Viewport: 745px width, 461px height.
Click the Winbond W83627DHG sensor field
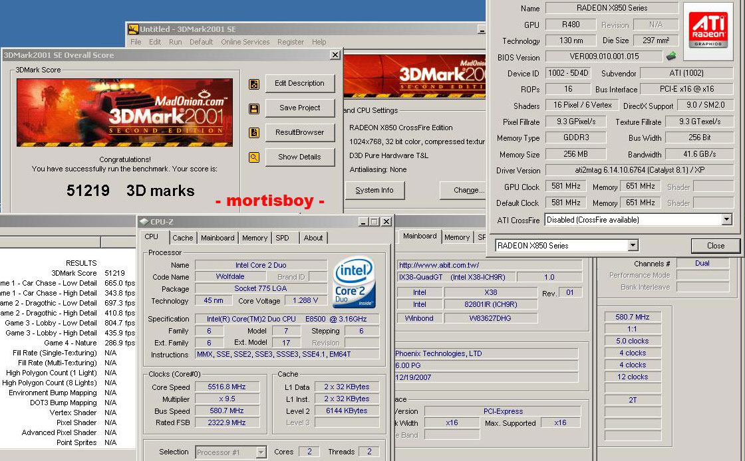coord(490,318)
